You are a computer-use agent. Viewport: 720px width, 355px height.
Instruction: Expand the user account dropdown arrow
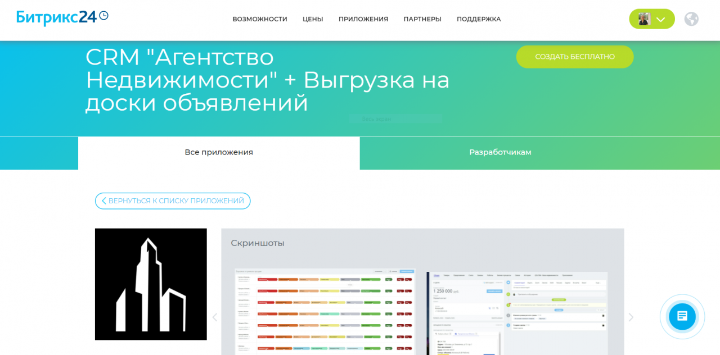coord(661,20)
